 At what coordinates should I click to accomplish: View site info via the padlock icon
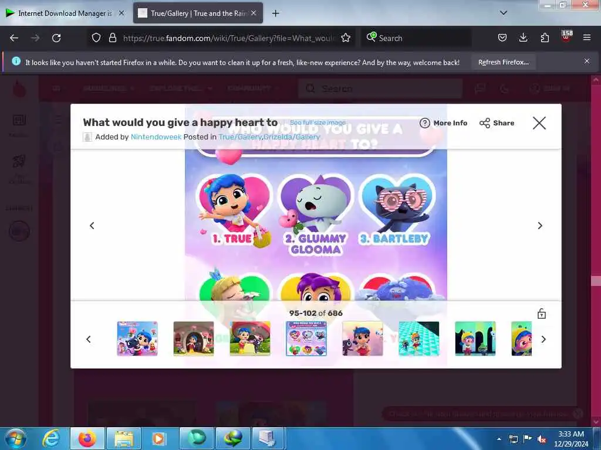coord(112,38)
